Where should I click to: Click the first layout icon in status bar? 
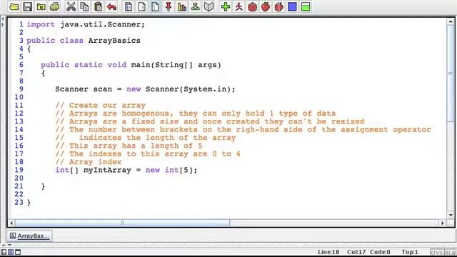click(4, 252)
